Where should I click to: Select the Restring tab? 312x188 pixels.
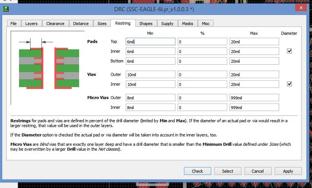(x=123, y=23)
